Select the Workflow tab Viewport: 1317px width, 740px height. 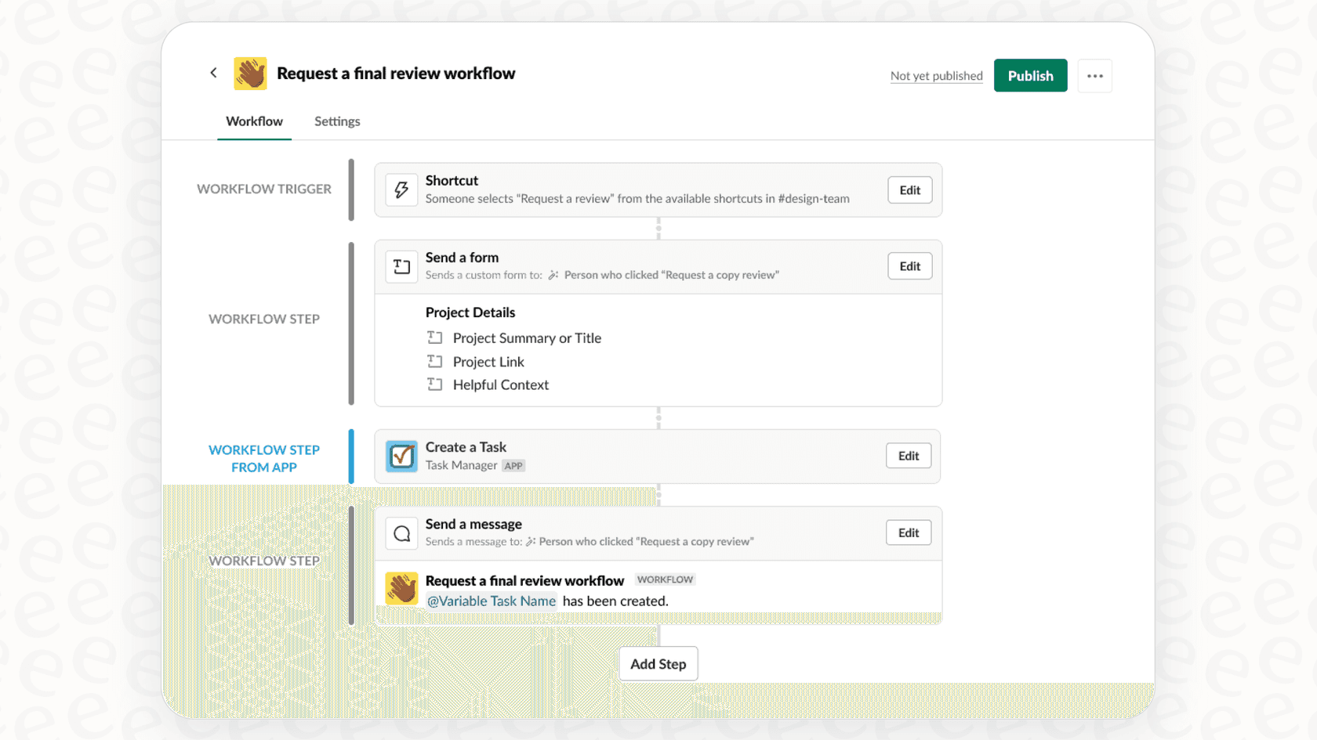[254, 121]
